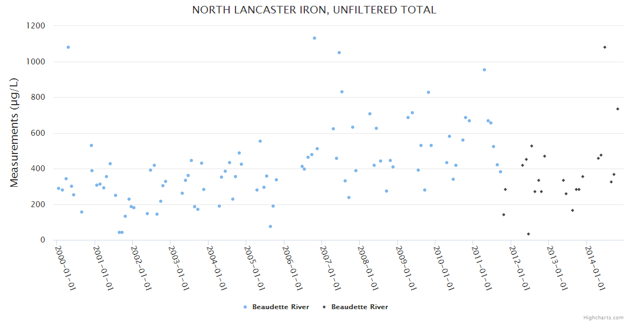This screenshot has width=629, height=322.
Task: Click the 2007-01-01 x-axis label
Action: 330,268
